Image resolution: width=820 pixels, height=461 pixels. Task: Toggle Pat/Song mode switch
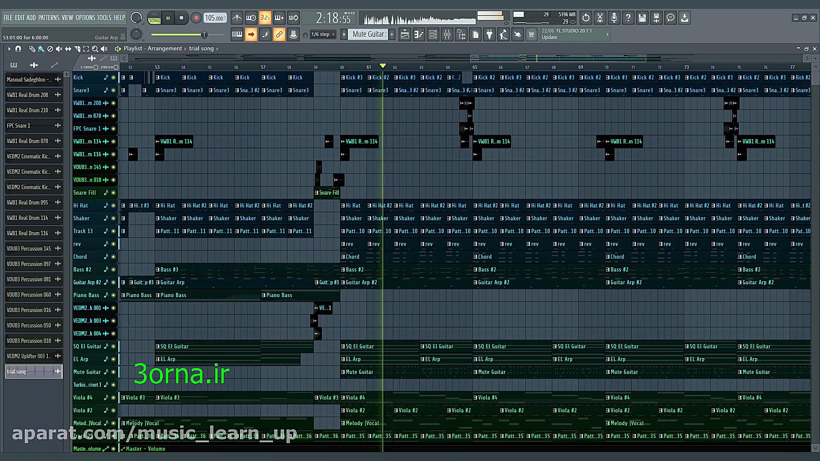(x=154, y=18)
